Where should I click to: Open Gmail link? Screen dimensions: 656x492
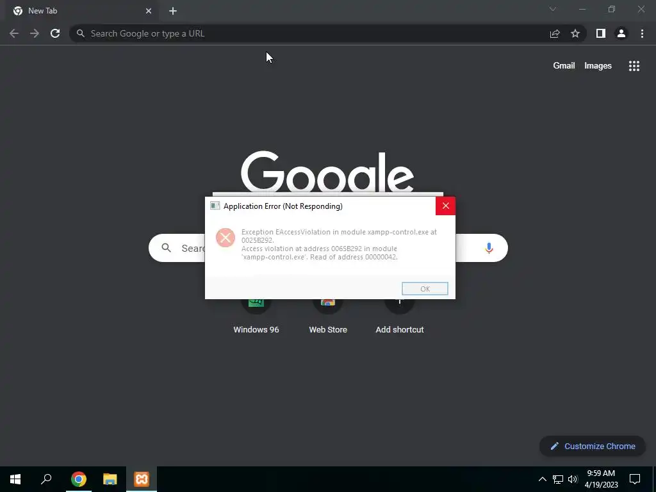(x=564, y=66)
